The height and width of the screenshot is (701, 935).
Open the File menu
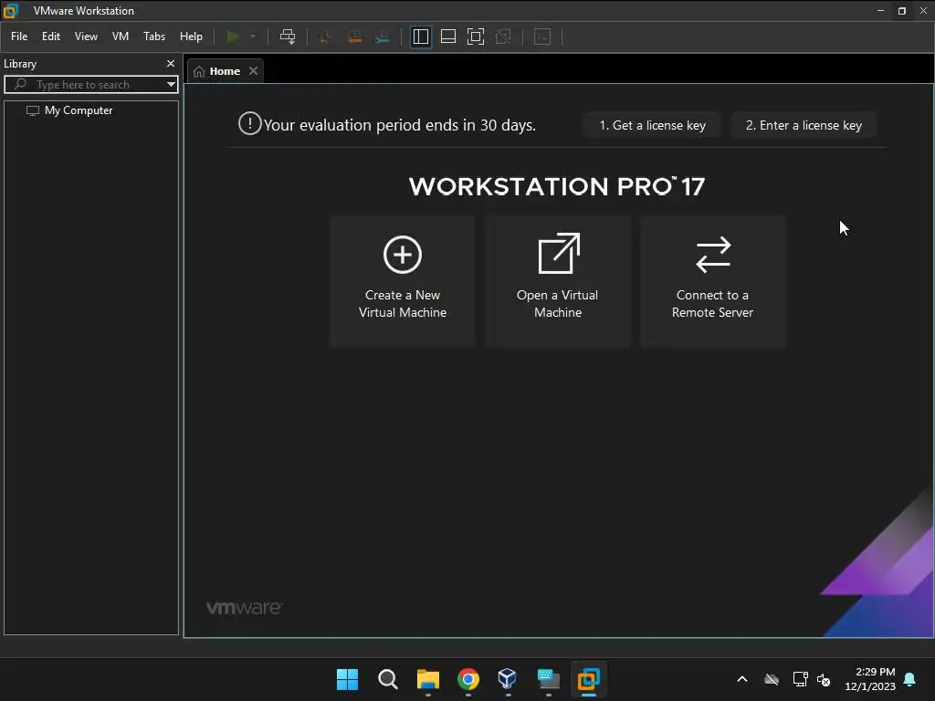(x=19, y=37)
